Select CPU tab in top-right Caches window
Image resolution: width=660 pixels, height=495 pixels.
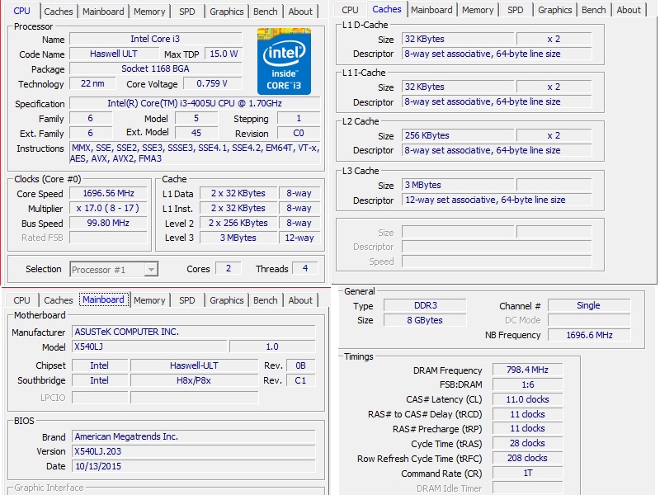point(350,10)
